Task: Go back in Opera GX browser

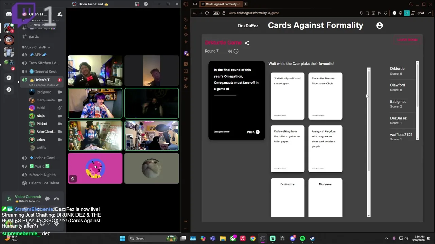Action: coord(194,13)
